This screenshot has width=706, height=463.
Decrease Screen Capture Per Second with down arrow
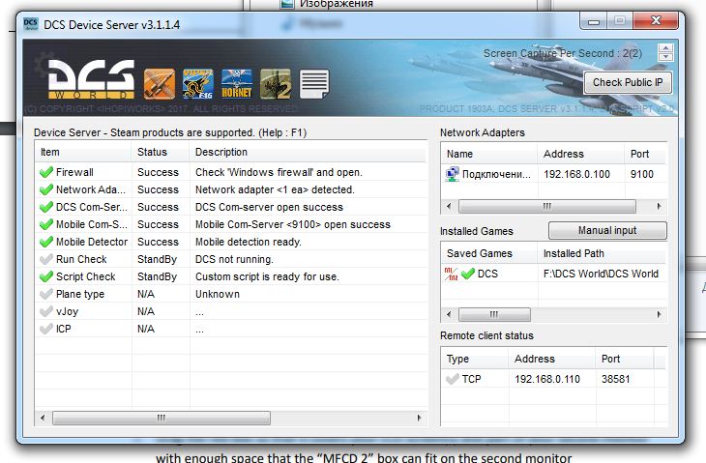pyautogui.click(x=665, y=57)
